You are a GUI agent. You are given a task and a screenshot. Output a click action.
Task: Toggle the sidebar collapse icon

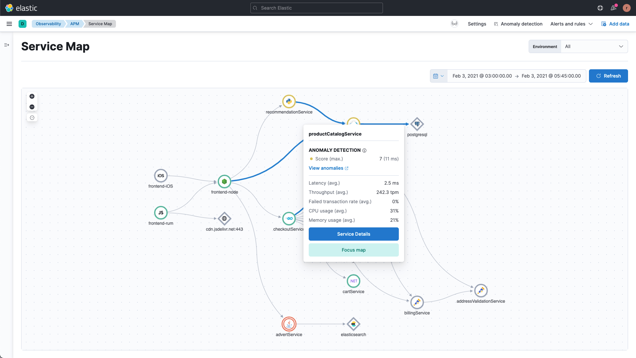click(x=6, y=45)
